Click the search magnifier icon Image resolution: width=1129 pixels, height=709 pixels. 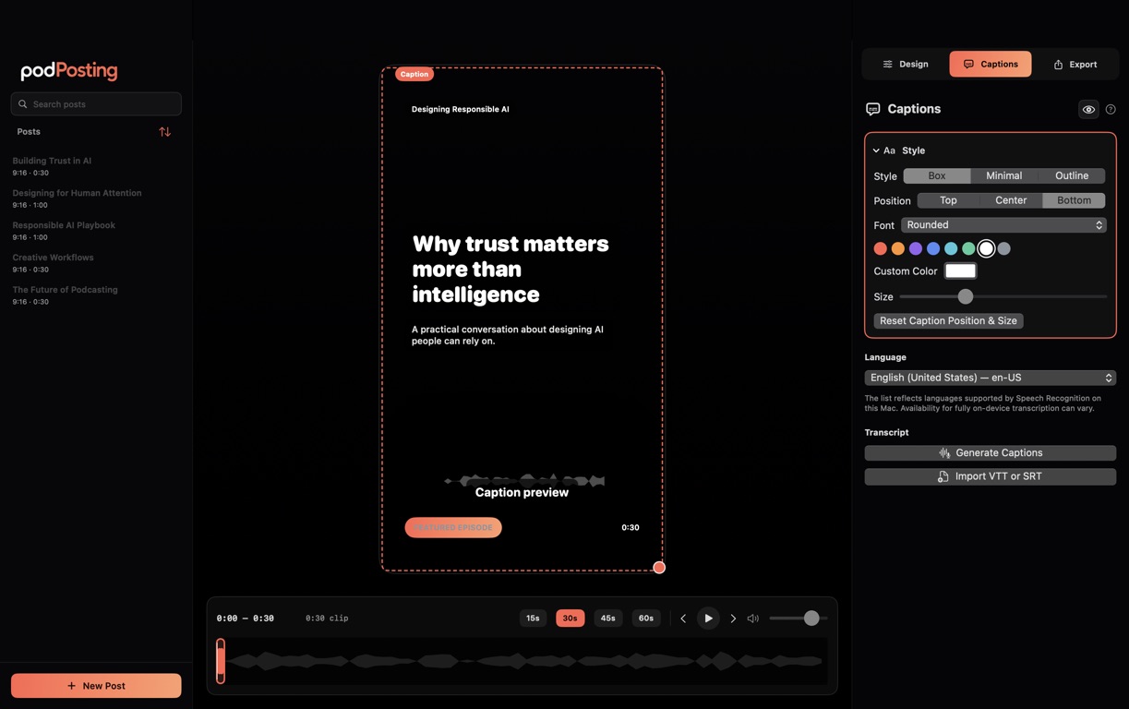point(23,104)
